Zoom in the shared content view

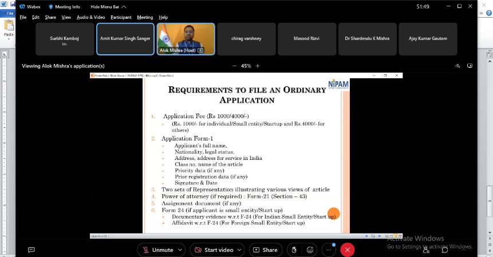[257, 66]
